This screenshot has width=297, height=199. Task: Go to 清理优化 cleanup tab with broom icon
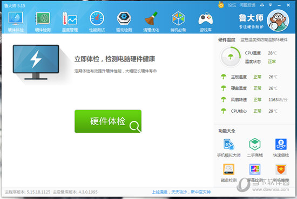(x=151, y=22)
